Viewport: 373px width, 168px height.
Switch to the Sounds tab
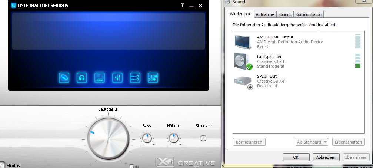(285, 14)
